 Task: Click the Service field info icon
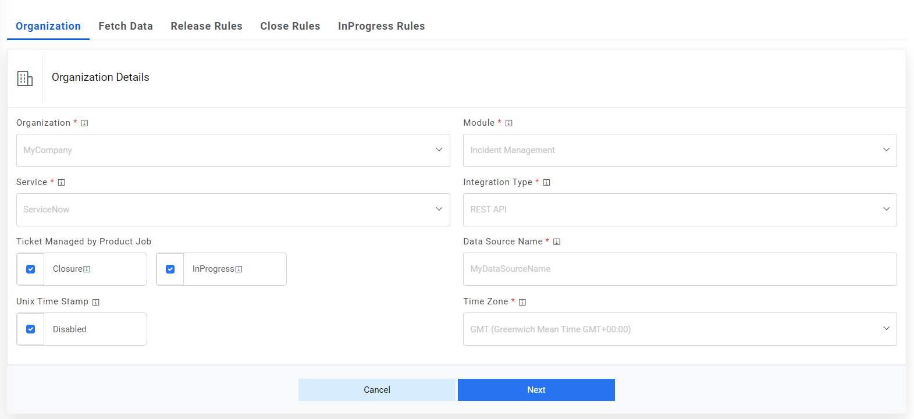pyautogui.click(x=62, y=183)
